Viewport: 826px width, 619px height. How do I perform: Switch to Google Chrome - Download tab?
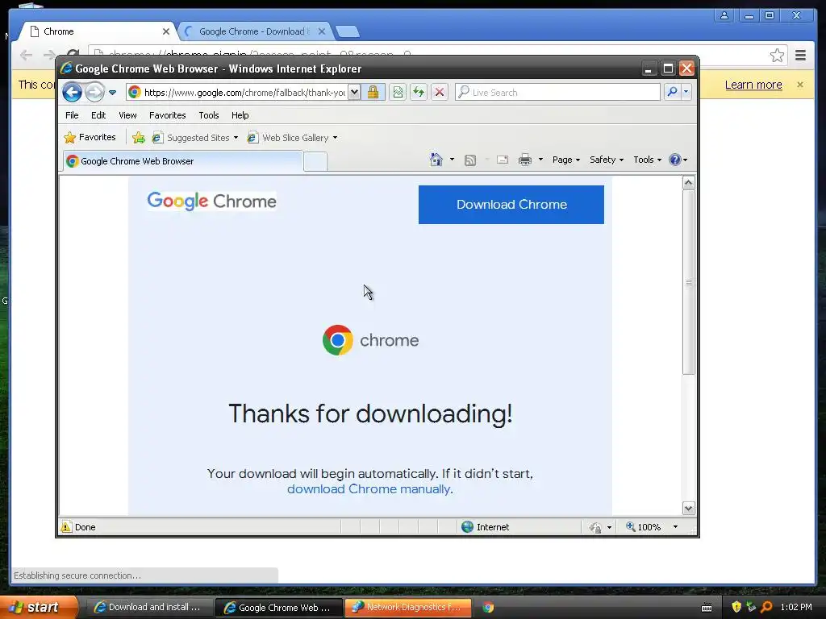254,31
